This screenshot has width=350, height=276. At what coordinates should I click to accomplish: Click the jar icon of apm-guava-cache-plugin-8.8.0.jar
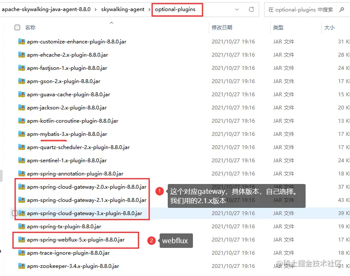[x=22, y=94]
